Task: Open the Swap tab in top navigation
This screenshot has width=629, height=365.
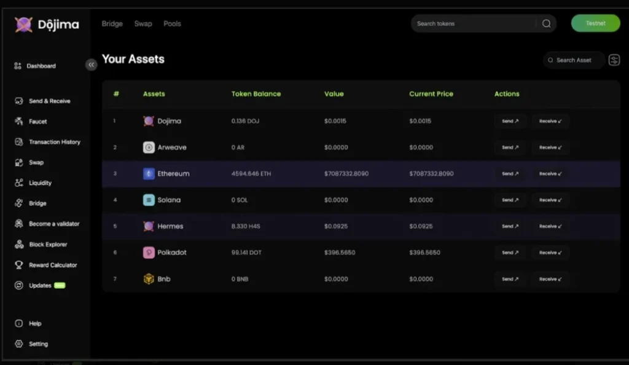Action: click(x=143, y=24)
